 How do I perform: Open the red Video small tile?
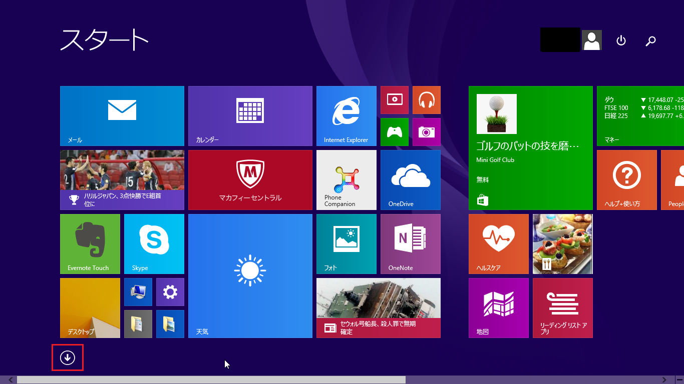point(395,100)
